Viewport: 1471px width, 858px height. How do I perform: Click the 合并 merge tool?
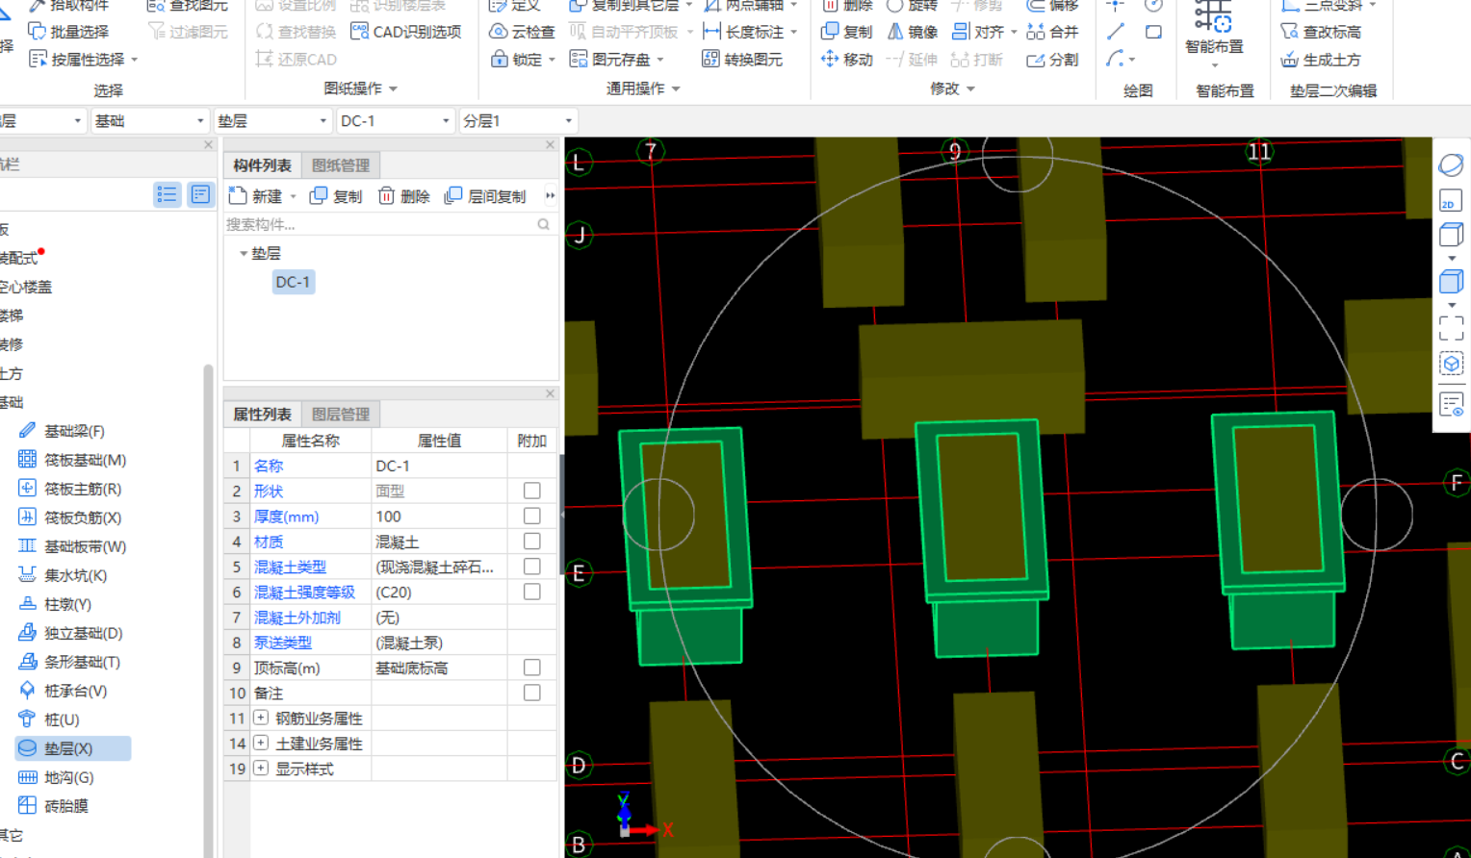coord(1052,32)
